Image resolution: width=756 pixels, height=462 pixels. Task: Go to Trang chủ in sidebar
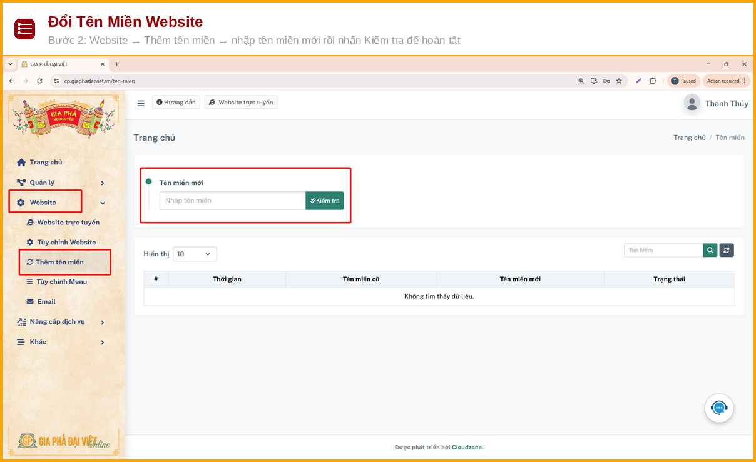tap(46, 163)
